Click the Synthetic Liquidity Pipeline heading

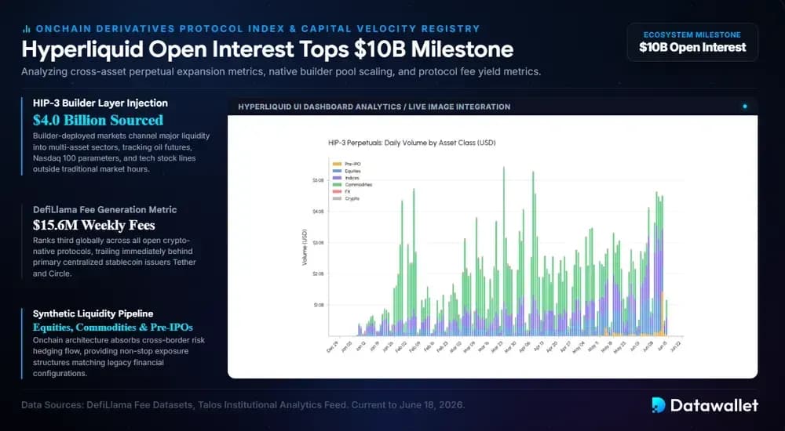tap(93, 313)
